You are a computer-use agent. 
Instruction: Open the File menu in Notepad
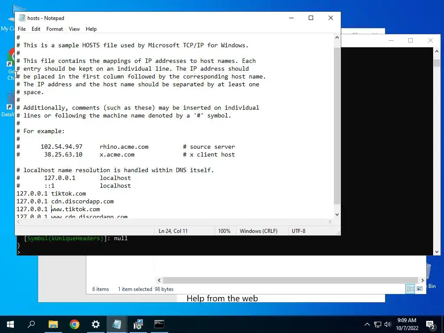[x=22, y=29]
